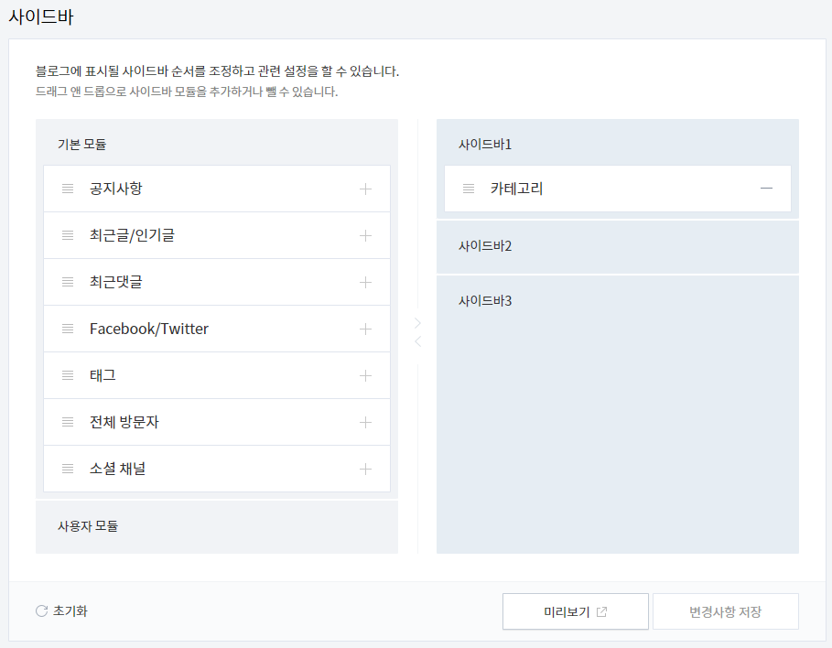Click the 사이드바3 panel header
The image size is (832, 648).
click(x=485, y=301)
